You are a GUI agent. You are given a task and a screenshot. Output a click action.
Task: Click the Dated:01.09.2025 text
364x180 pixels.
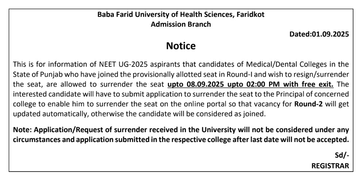319,34
